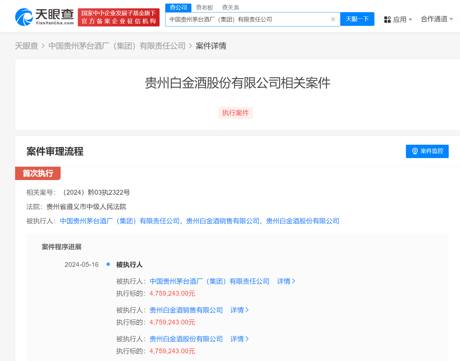This screenshot has height=361, width=460.
Task: Click the red official credit agency banner
Action: (x=119, y=17)
